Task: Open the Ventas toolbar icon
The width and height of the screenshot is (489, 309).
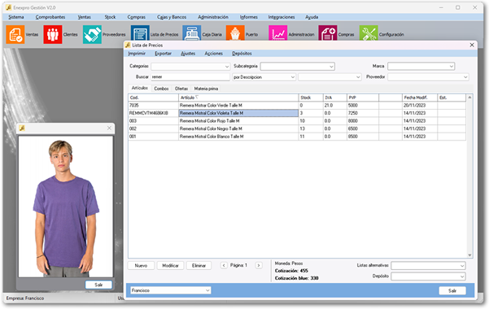Action: 15,35
